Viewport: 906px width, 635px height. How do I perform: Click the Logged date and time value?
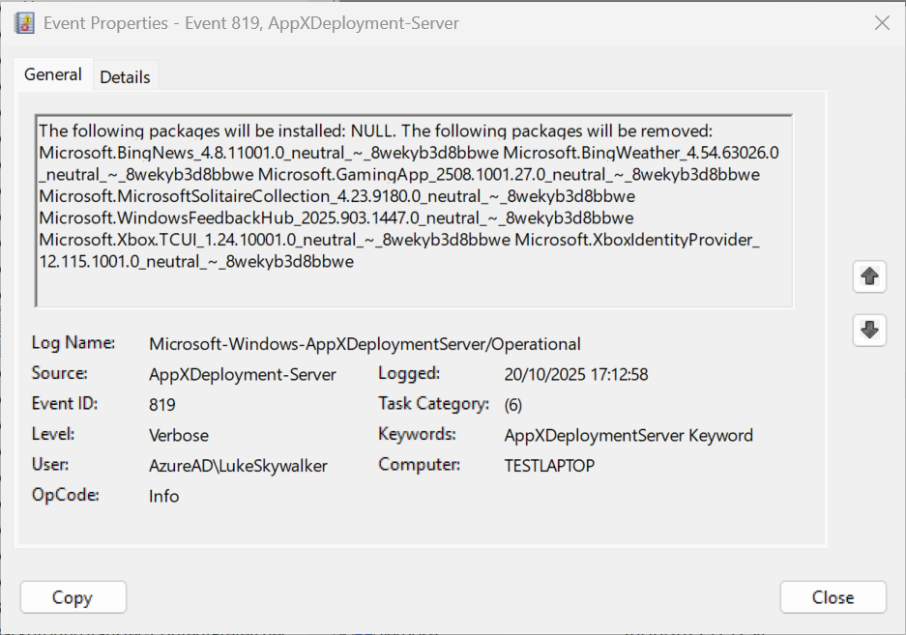[x=575, y=375]
